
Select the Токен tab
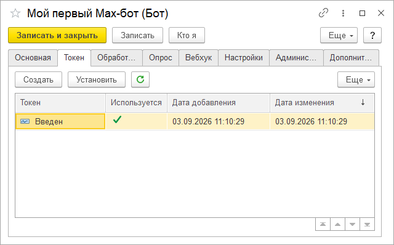(74, 58)
